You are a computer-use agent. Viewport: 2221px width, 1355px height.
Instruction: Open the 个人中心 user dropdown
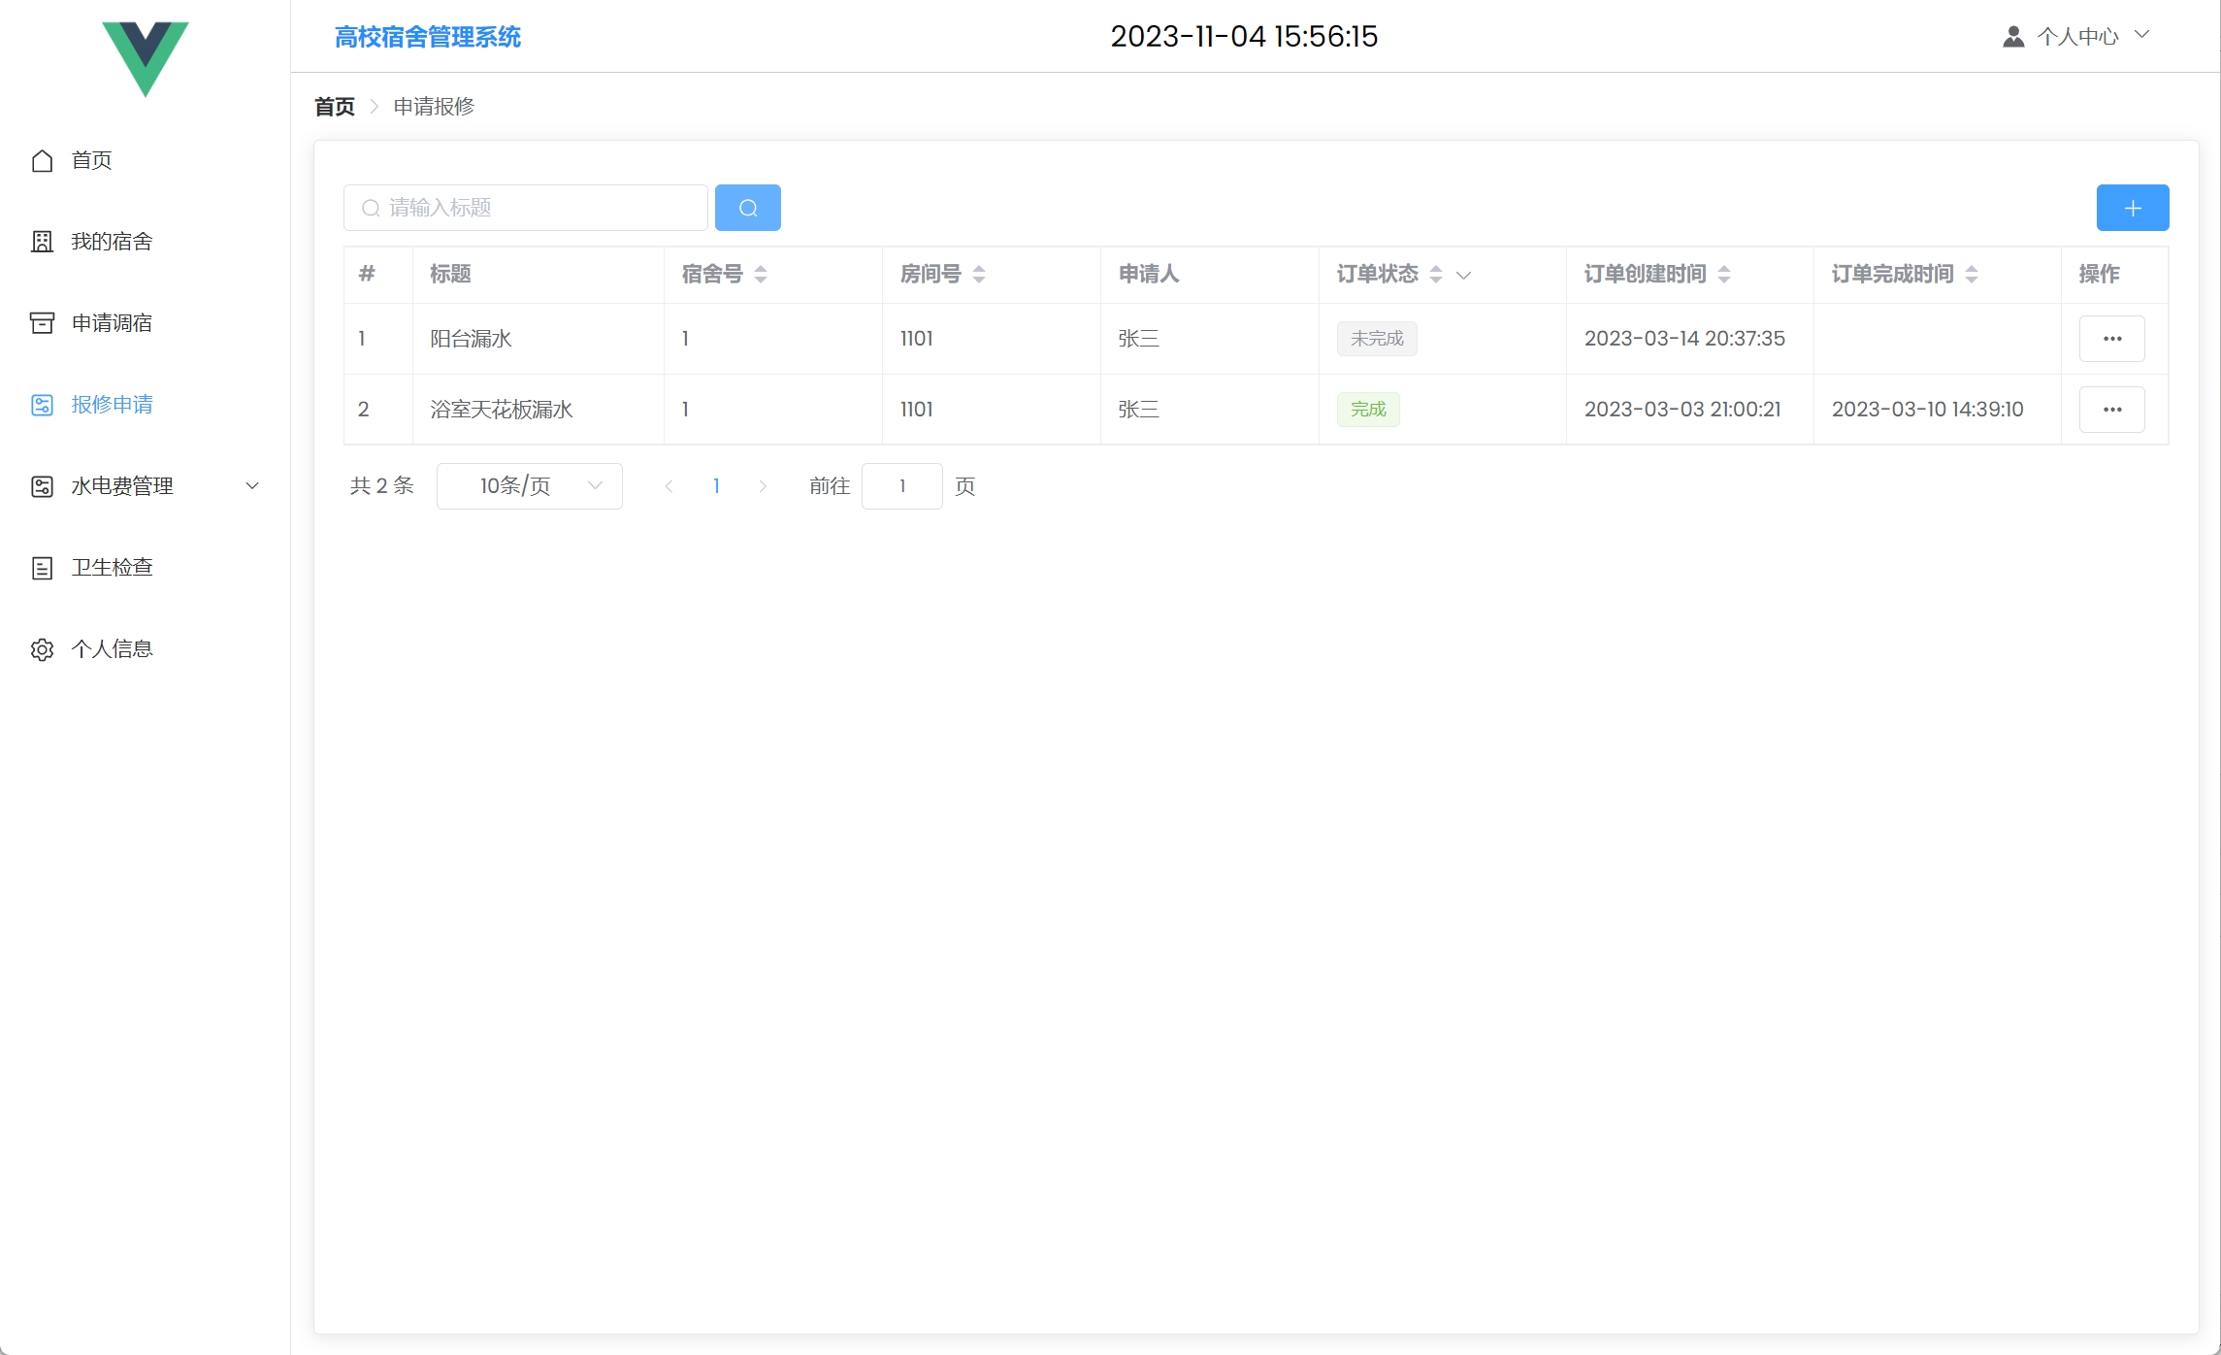point(2076,37)
